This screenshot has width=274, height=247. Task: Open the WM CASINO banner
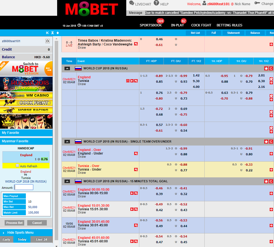(x=26, y=95)
